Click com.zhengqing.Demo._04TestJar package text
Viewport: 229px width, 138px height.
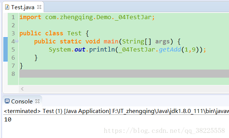(x=98, y=17)
